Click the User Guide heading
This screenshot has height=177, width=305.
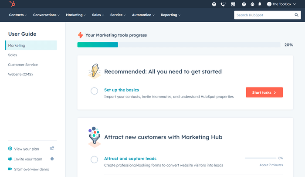tap(22, 34)
